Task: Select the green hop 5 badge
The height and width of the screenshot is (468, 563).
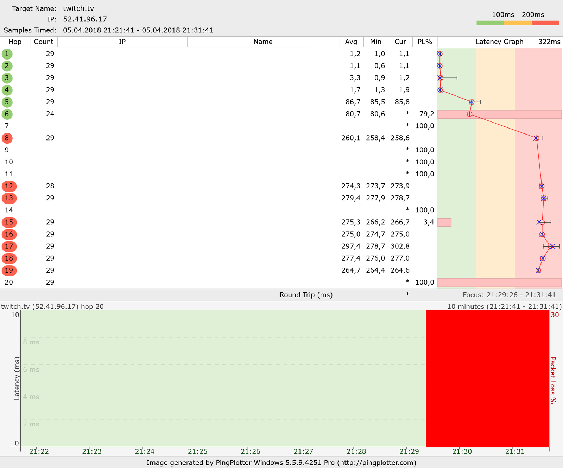Action: point(7,102)
